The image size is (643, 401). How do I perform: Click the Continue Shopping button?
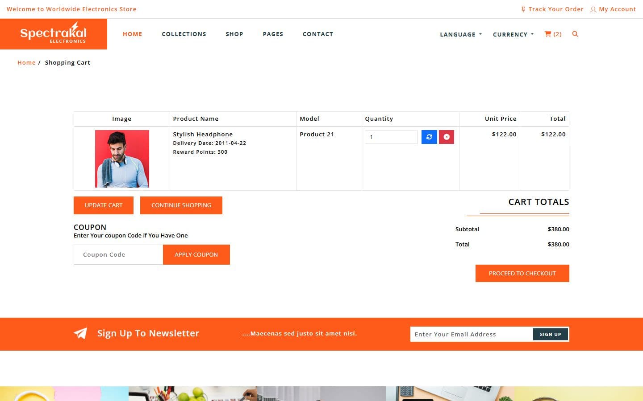click(181, 205)
